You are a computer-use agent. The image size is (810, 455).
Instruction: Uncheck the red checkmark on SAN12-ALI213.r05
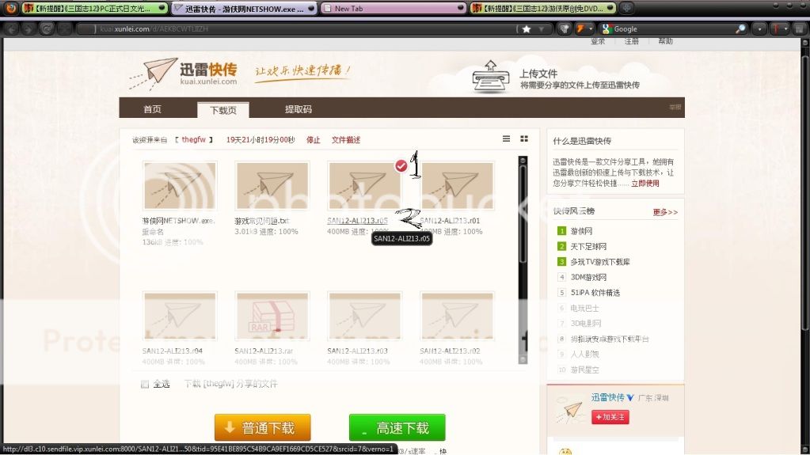point(401,166)
